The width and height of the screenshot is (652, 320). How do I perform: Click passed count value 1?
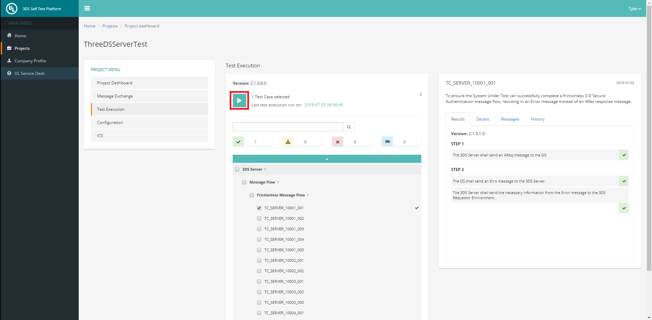pyautogui.click(x=255, y=142)
